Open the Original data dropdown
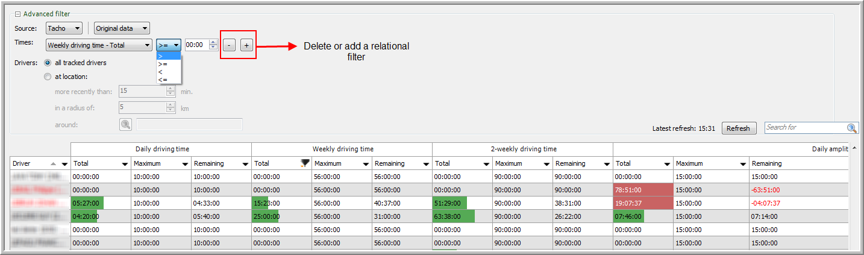 tap(122, 28)
